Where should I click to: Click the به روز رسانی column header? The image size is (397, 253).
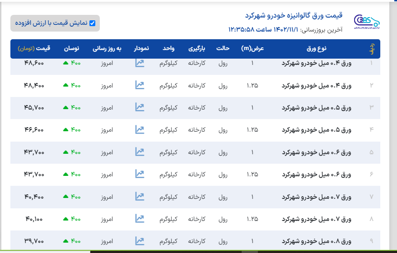coord(107,48)
